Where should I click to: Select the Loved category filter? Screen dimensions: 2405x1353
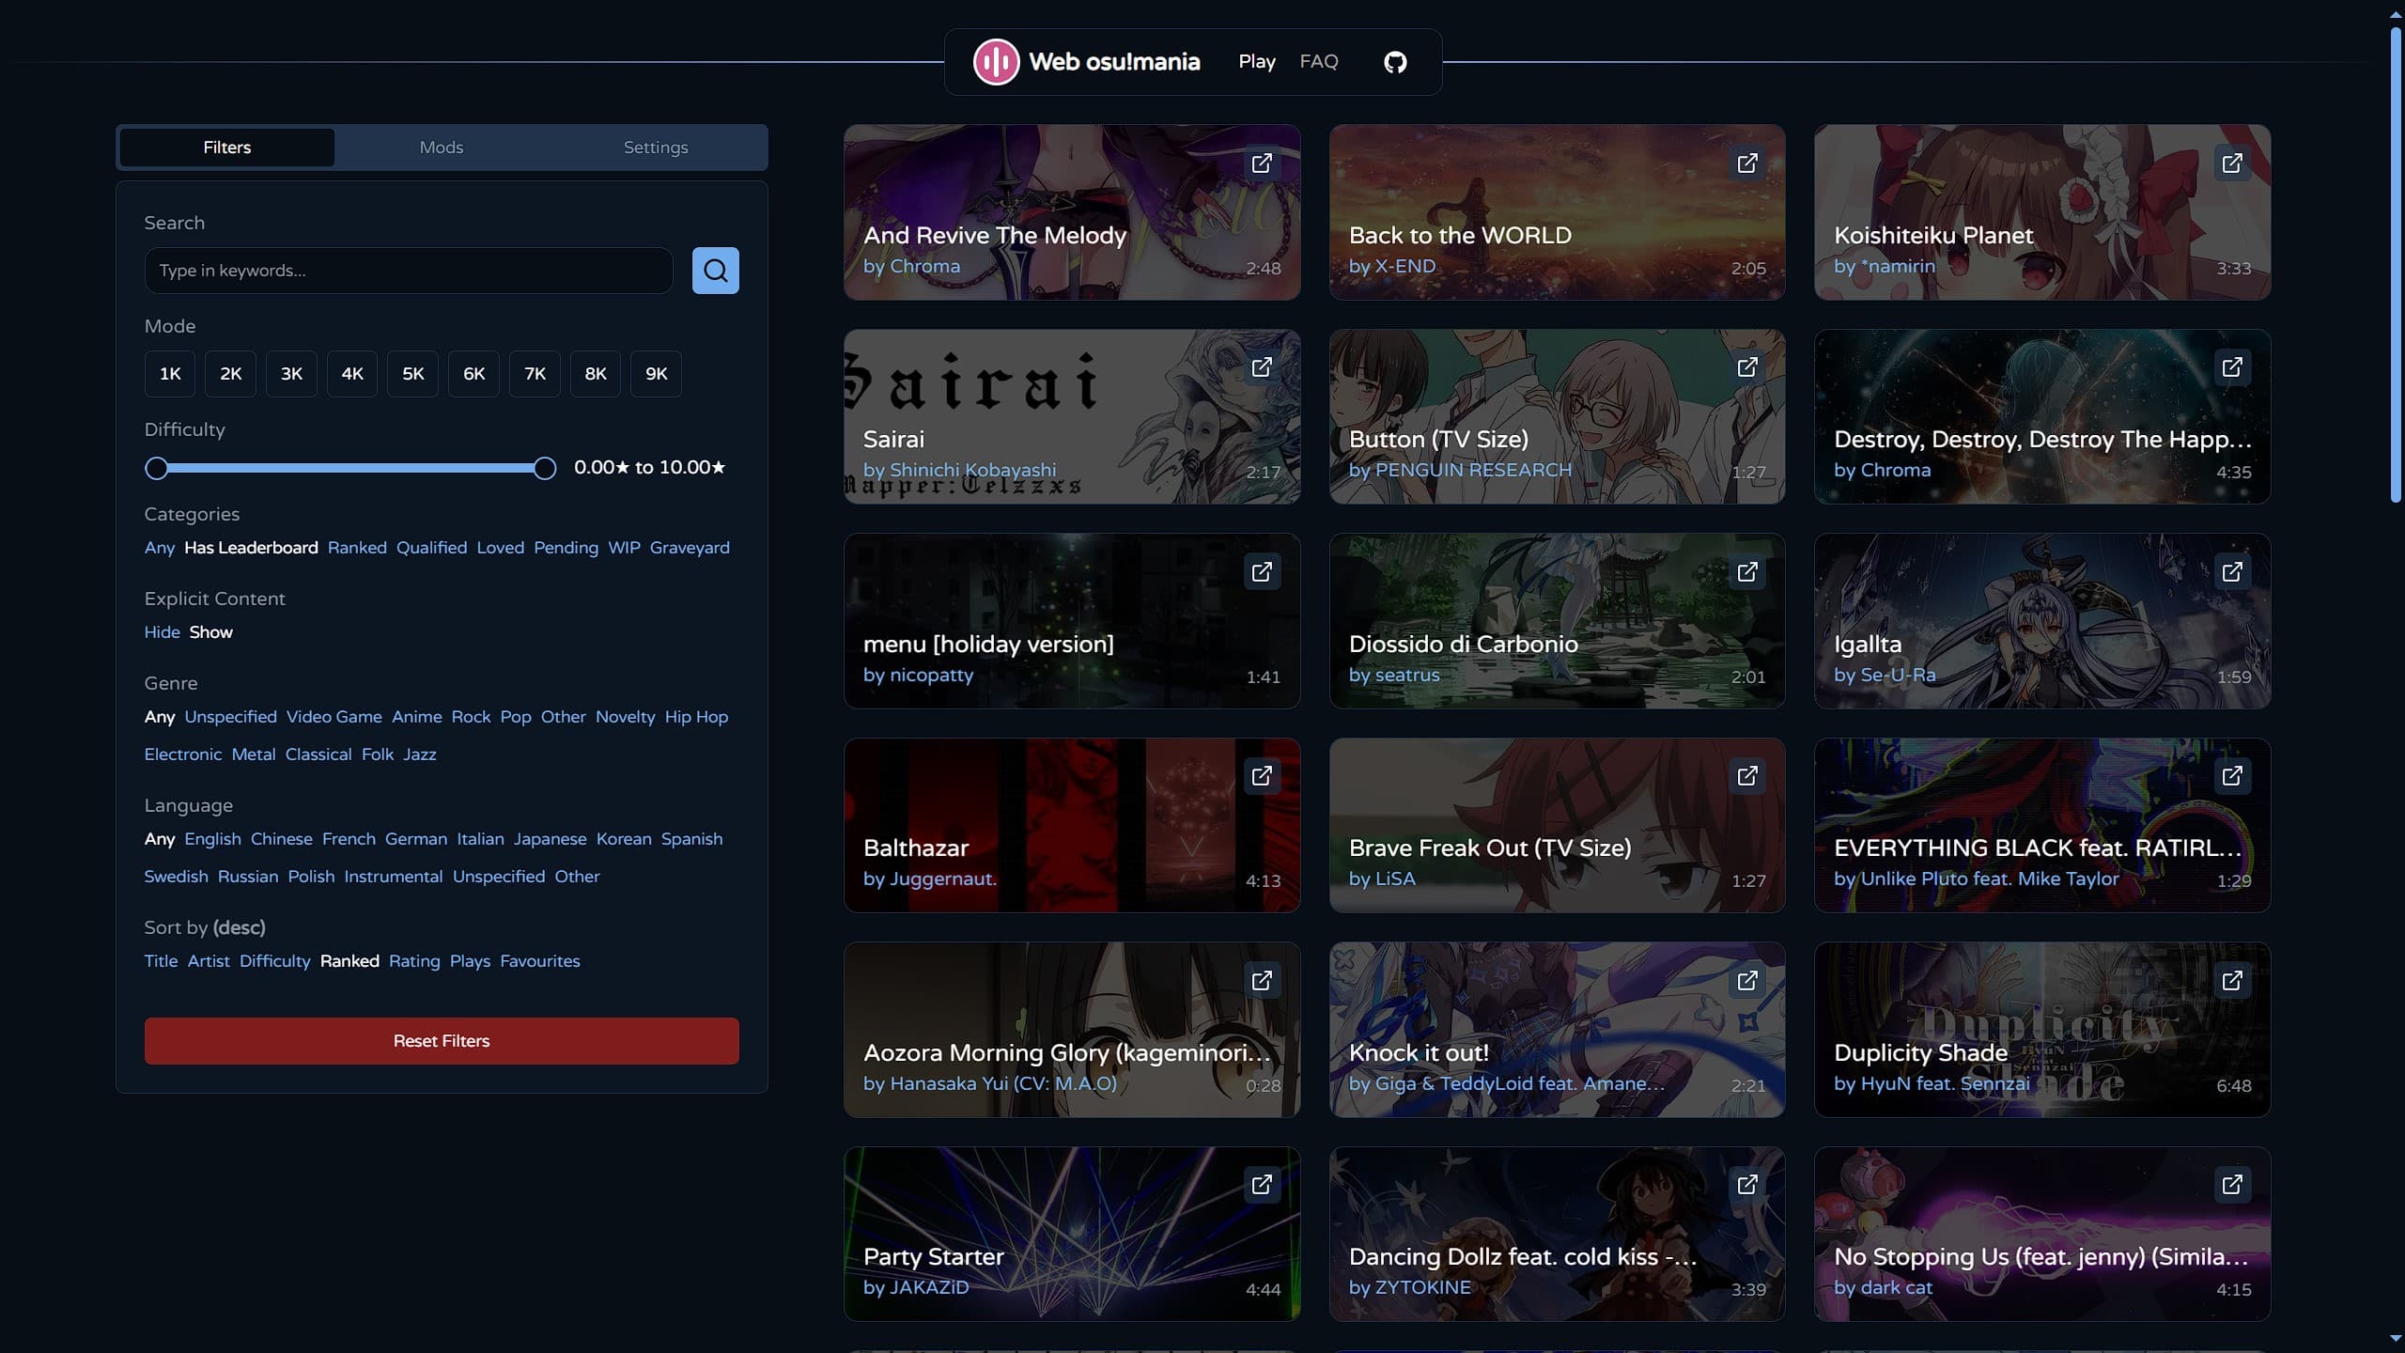tap(501, 548)
